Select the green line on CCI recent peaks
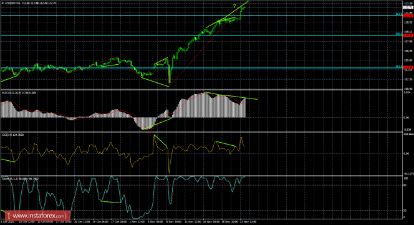This screenshot has width=414, height=225. 226,144
